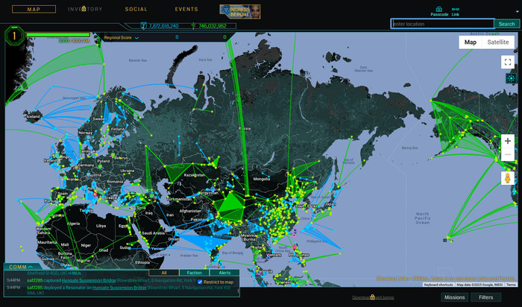The height and width of the screenshot is (307, 522).
Task: Select the Alerts comm tab
Action: (x=224, y=273)
